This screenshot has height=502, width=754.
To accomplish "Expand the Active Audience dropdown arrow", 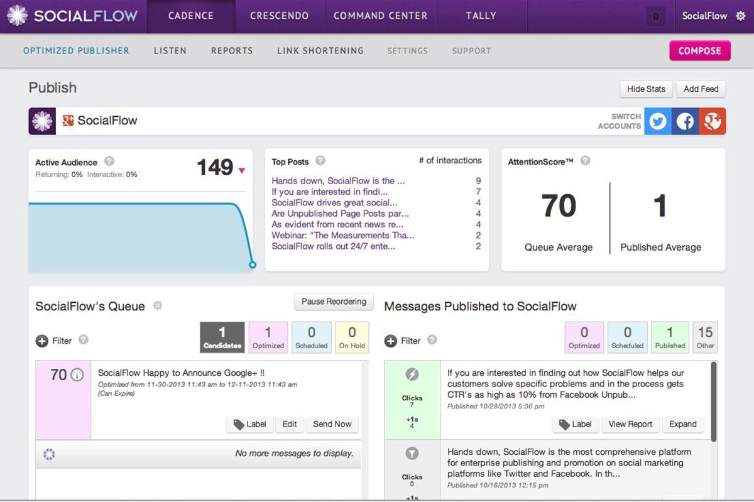I will tap(241, 170).
